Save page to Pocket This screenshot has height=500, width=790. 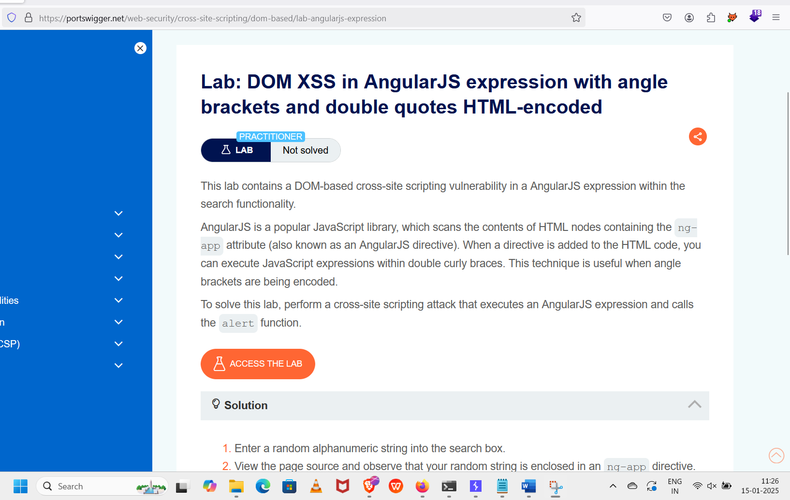(667, 18)
